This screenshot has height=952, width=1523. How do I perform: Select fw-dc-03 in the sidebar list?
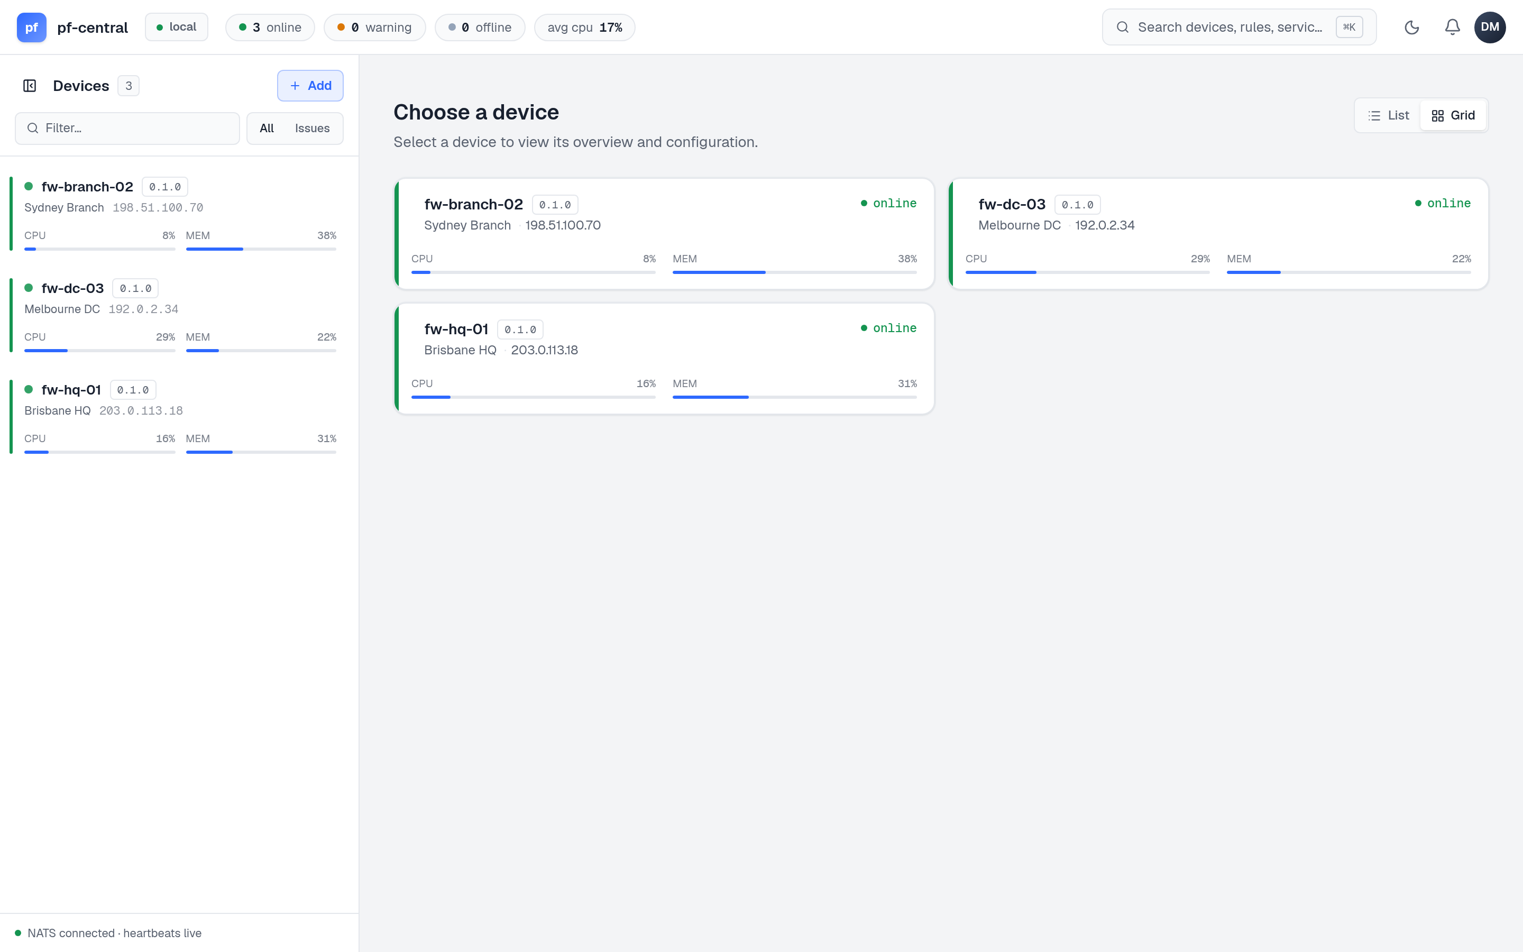(179, 315)
